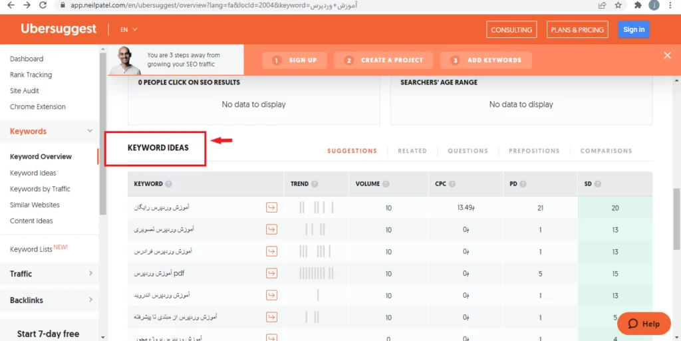Viewport: 681px width, 341px height.
Task: Click the Ubersuggest logo
Action: (x=59, y=29)
